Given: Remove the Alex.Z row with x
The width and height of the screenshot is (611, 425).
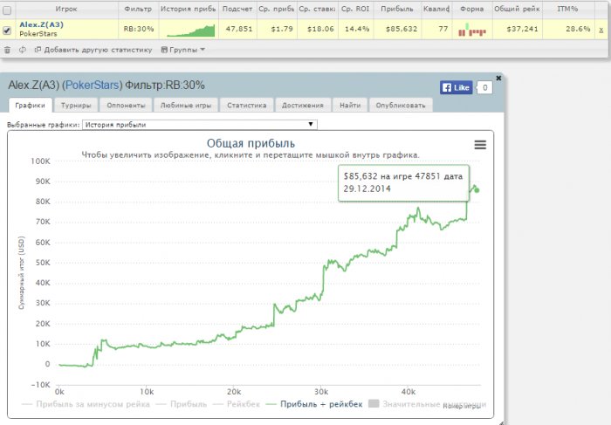Looking at the screenshot, I should tap(601, 29).
